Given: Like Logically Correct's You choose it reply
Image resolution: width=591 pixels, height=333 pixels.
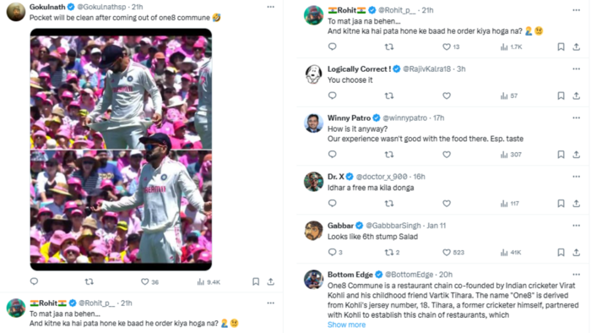Looking at the screenshot, I should 447,96.
